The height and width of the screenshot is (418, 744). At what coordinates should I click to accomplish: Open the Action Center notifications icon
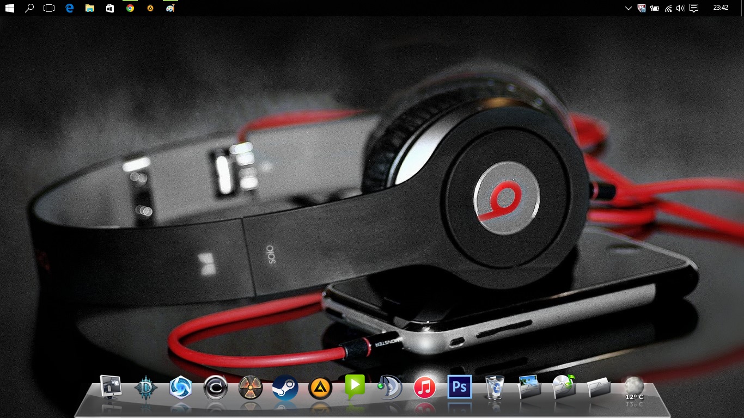click(694, 8)
